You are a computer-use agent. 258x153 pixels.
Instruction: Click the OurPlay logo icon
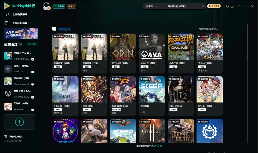(7, 6)
